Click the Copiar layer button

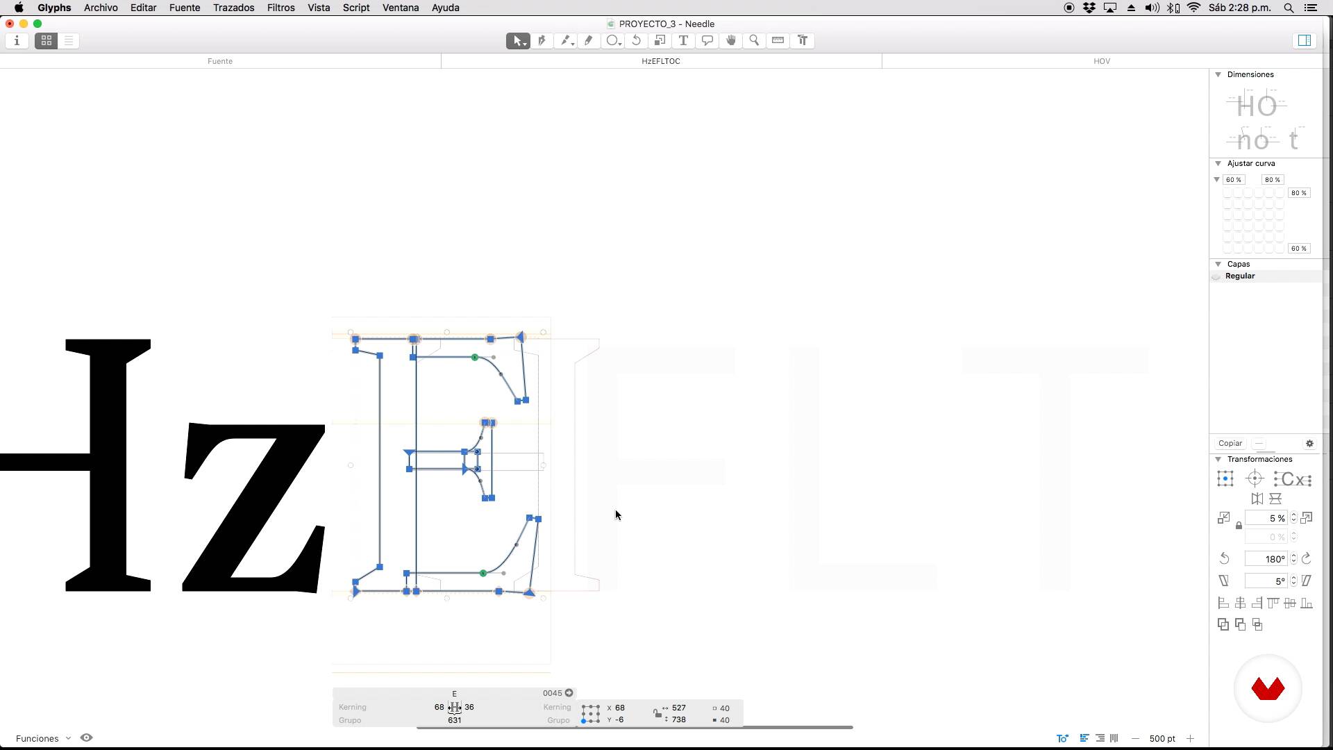point(1230,443)
